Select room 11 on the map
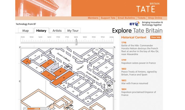This screenshot has height=110, width=185. click(73, 79)
